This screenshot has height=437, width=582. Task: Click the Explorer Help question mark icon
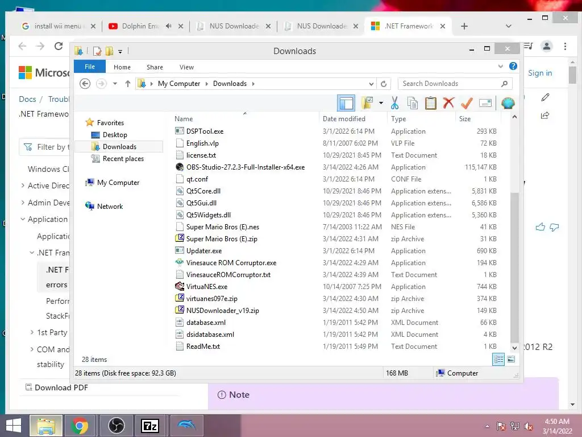[513, 66]
